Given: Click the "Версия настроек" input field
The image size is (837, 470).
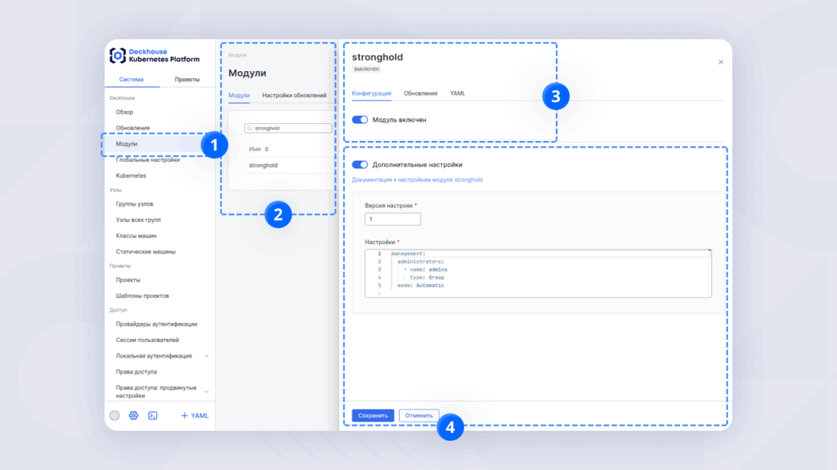Looking at the screenshot, I should pos(392,219).
